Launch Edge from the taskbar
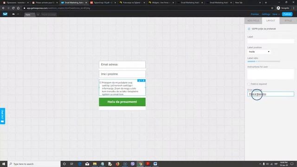Screen dimensions: 297x167 (80, 164)
